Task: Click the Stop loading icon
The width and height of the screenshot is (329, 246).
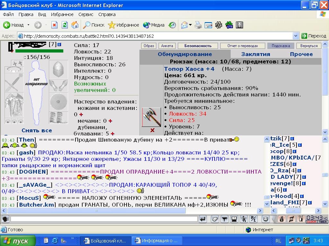Action: [54, 25]
